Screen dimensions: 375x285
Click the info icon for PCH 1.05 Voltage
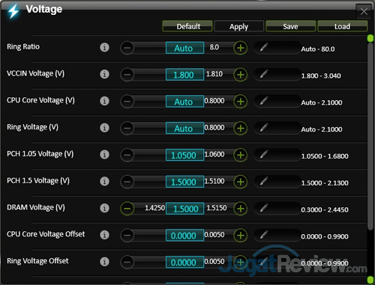(104, 155)
